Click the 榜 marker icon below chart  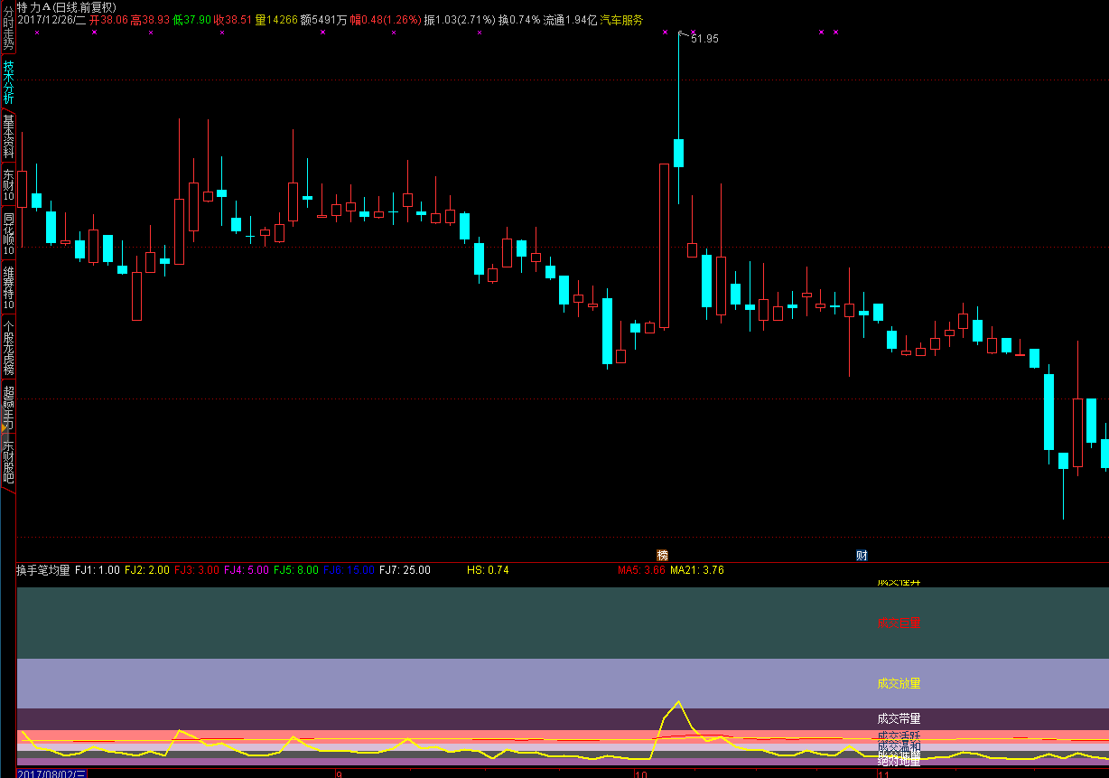(662, 555)
